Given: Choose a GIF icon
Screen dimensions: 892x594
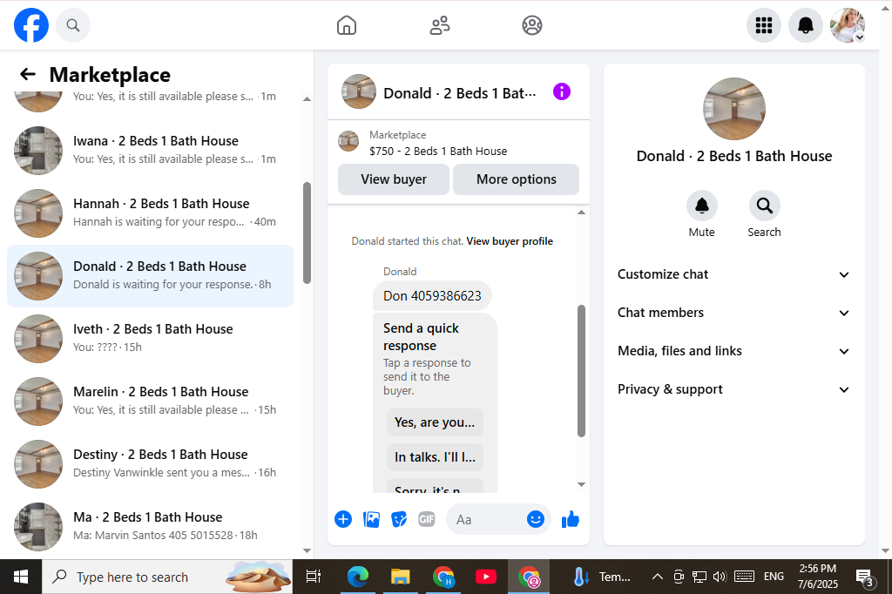Looking at the screenshot, I should click(427, 519).
